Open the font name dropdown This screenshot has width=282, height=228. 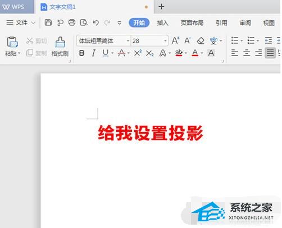(x=128, y=40)
